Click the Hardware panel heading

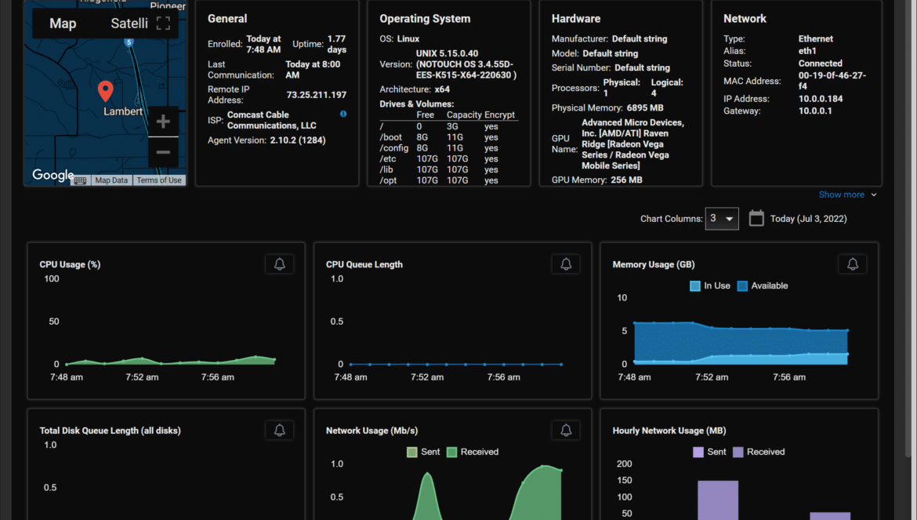pos(576,19)
